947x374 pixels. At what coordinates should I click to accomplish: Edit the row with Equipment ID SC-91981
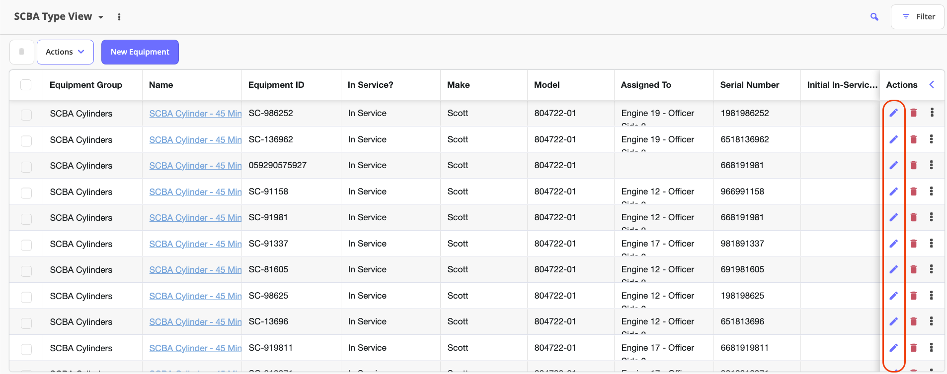[893, 217]
